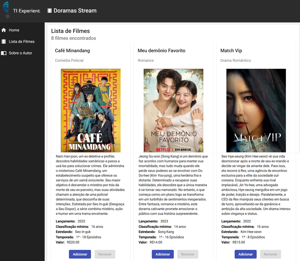Click the Lista de Filmes page heading
Viewport: 300px width, 261px height.
(x=70, y=31)
